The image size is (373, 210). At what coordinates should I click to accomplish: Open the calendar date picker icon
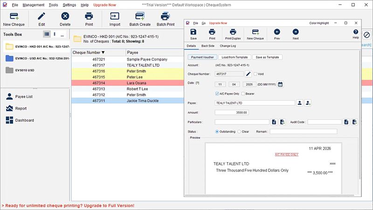tap(280, 85)
